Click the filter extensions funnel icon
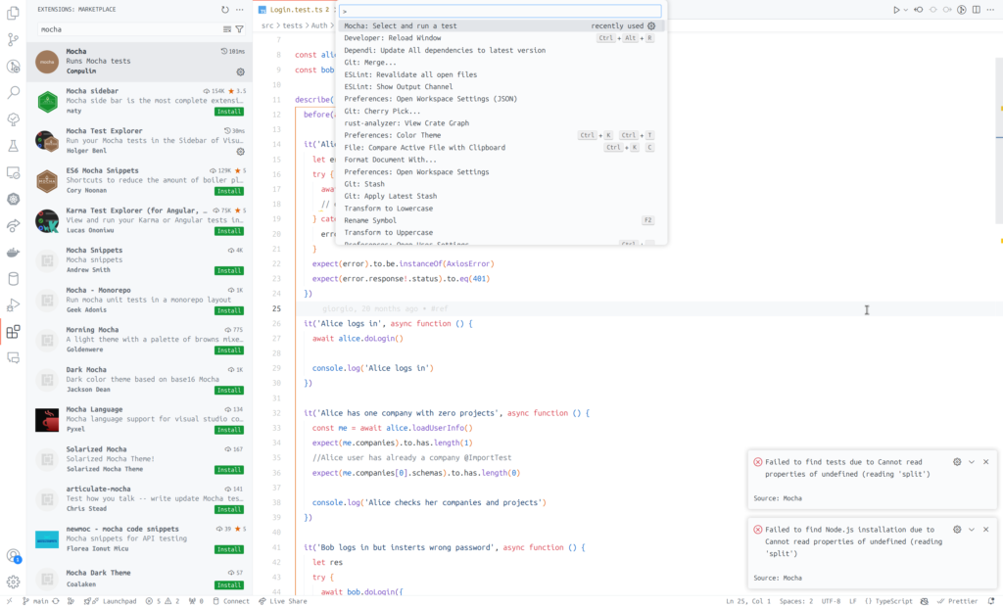The width and height of the screenshot is (1003, 607). click(x=240, y=29)
